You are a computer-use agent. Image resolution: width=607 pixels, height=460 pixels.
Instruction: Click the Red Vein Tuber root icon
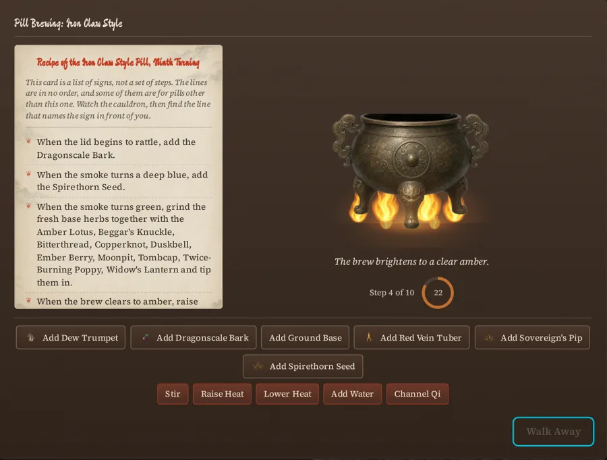pos(369,338)
